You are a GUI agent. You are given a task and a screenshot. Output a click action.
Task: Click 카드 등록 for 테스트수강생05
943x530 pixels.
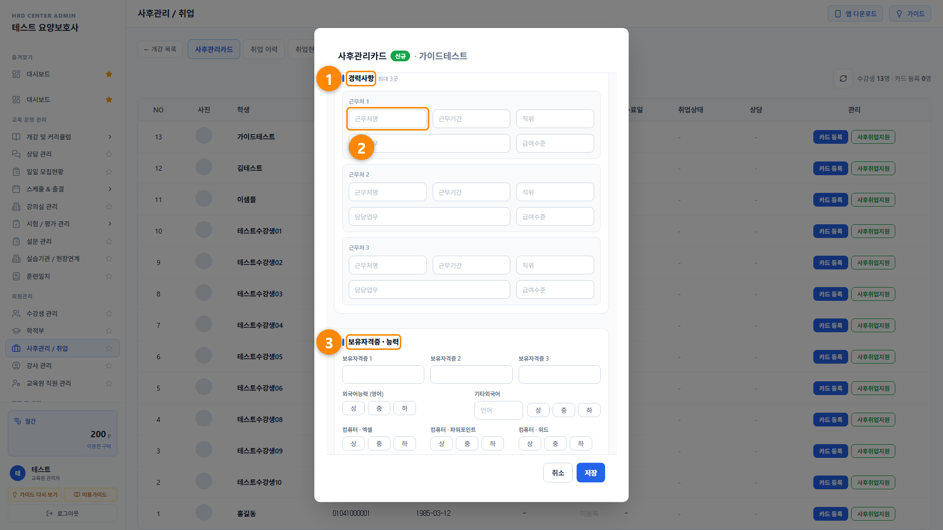(x=831, y=357)
